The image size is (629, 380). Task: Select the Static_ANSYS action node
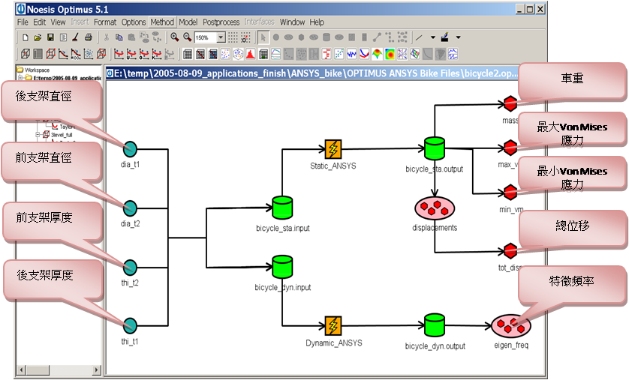pos(334,148)
